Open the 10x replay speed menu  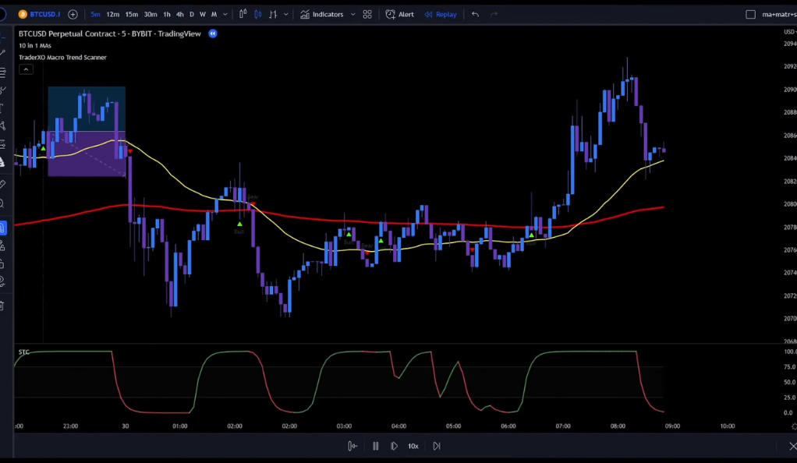pos(413,446)
